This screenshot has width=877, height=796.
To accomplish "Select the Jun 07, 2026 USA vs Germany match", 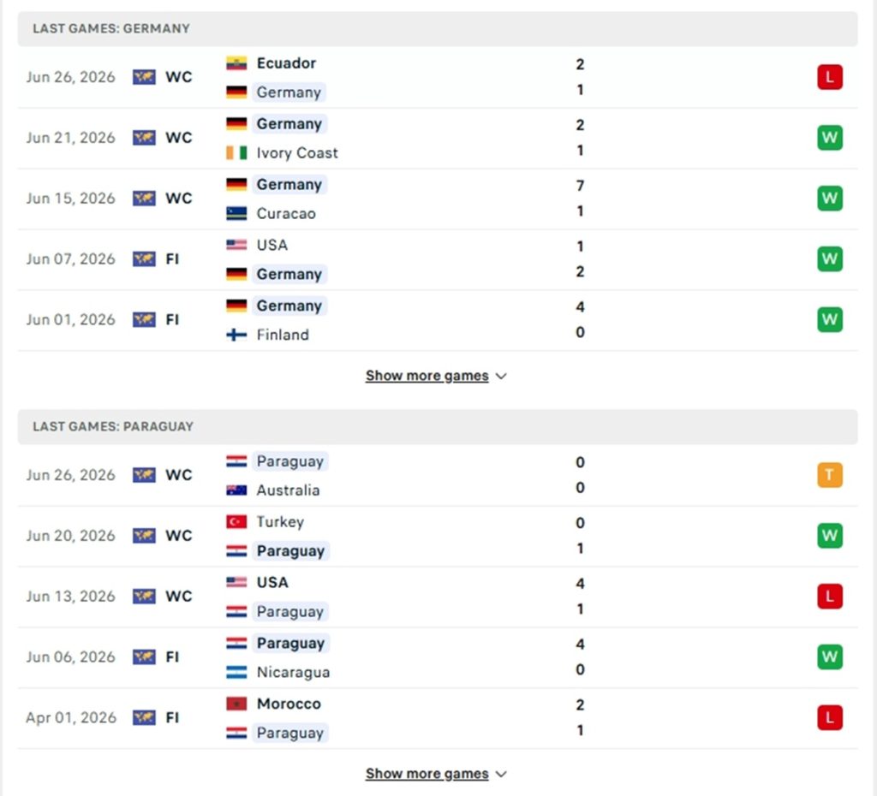I will pyautogui.click(x=438, y=259).
